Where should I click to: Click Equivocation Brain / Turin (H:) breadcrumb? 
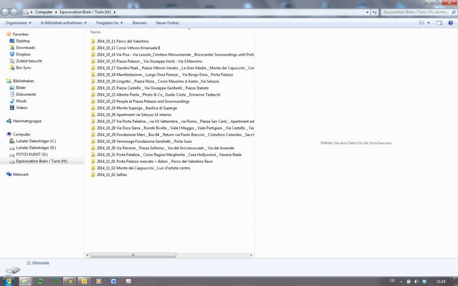pyautogui.click(x=85, y=12)
